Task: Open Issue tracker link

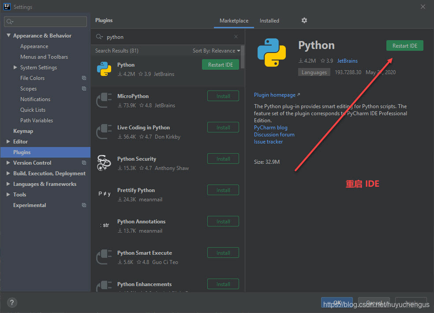Action: (268, 142)
